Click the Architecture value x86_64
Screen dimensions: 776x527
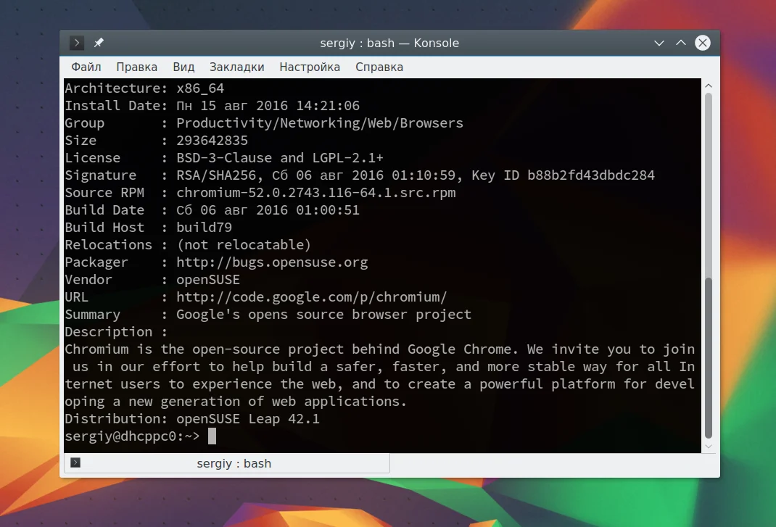(200, 88)
